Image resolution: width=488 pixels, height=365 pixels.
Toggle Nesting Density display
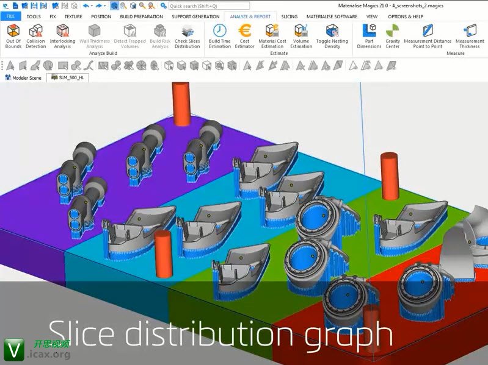332,36
